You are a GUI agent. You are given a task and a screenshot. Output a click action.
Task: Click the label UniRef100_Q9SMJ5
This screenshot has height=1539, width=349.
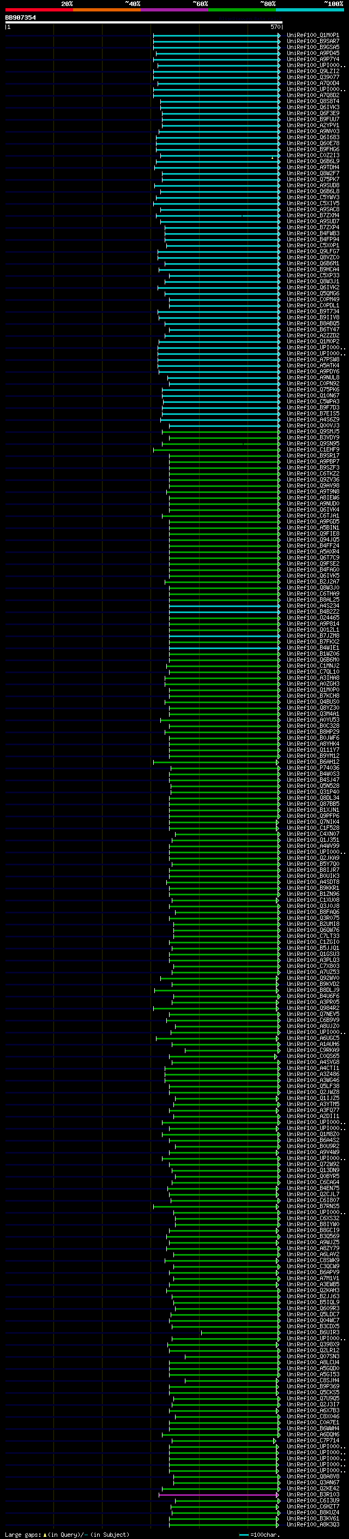click(312, 431)
